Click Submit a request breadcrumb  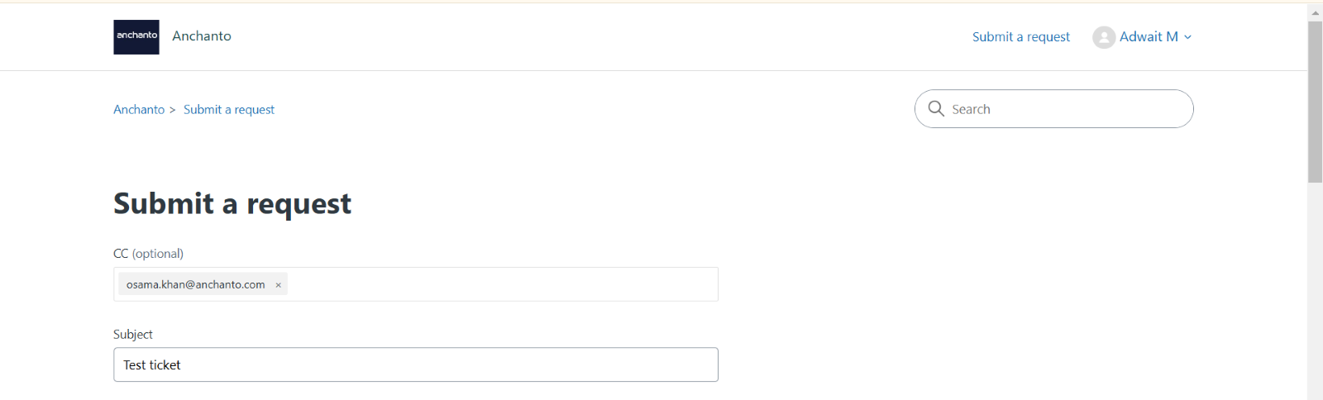(229, 110)
